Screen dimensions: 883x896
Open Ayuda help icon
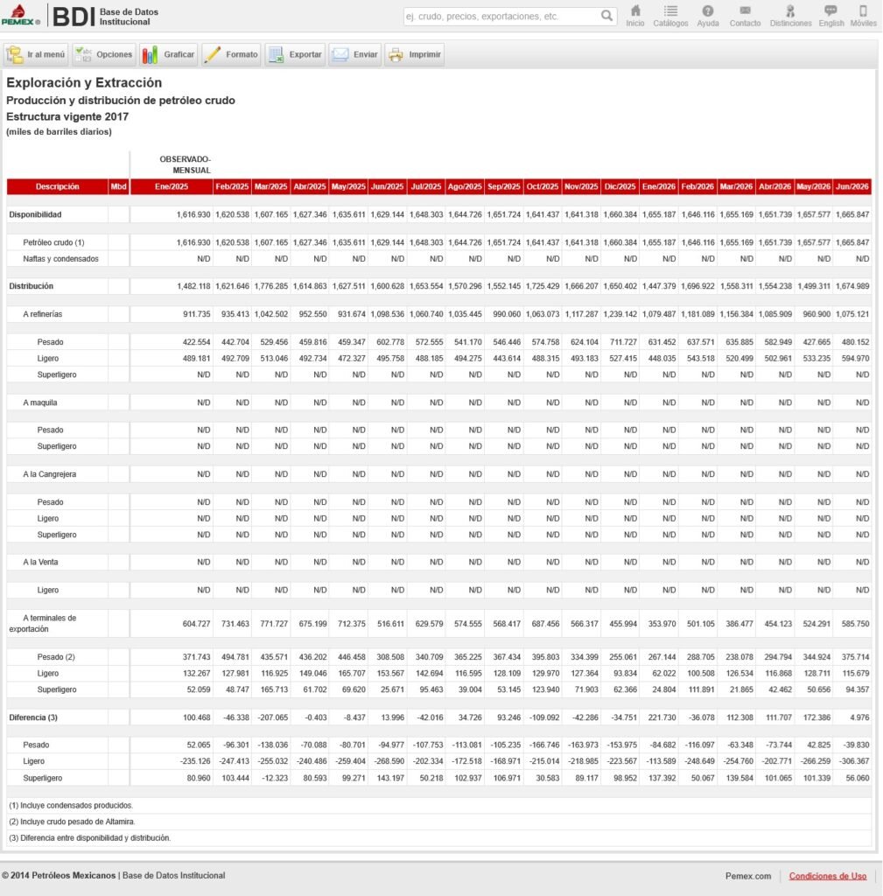click(x=708, y=16)
